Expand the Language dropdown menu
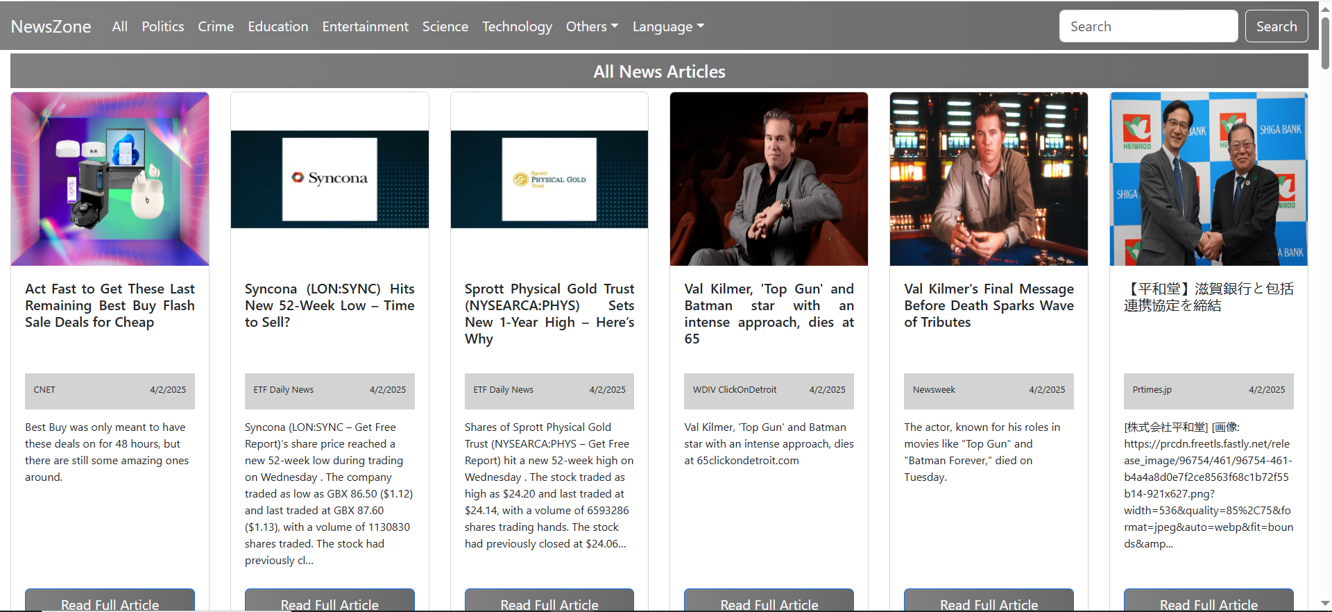 click(668, 26)
